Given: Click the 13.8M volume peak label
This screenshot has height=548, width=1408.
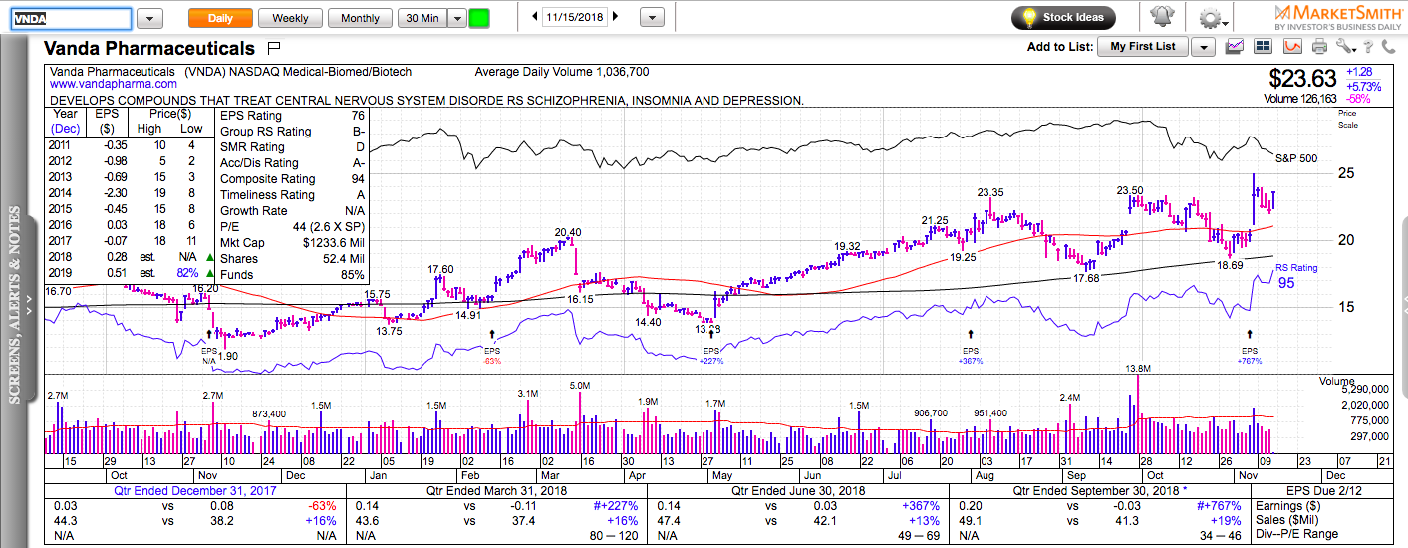Looking at the screenshot, I should [1138, 370].
